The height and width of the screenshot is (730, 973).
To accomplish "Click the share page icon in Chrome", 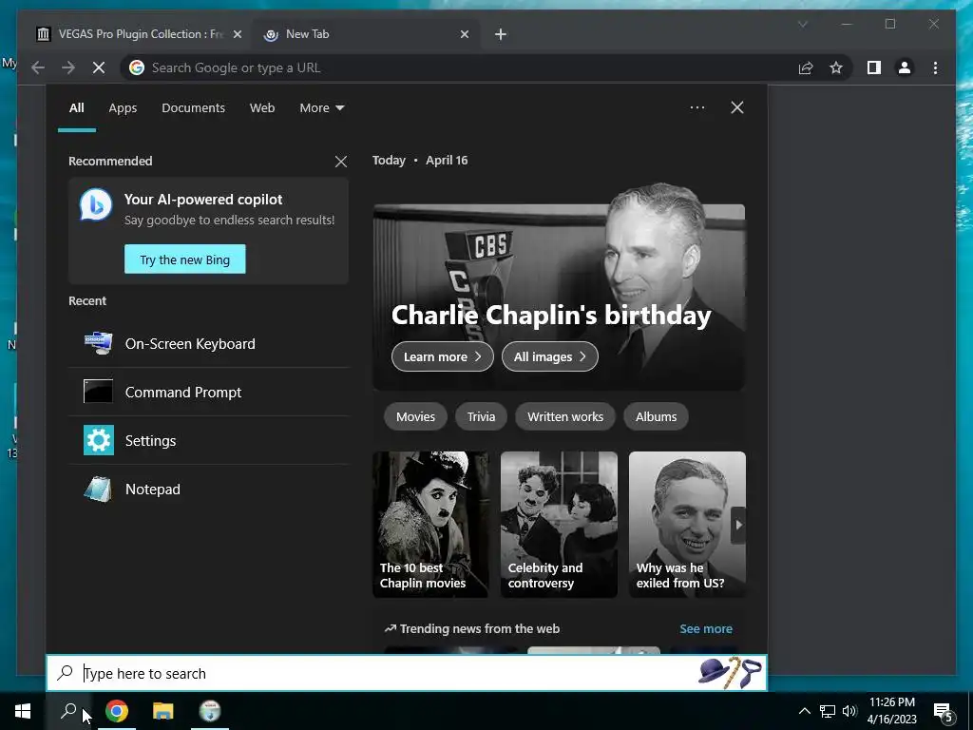I will (806, 67).
